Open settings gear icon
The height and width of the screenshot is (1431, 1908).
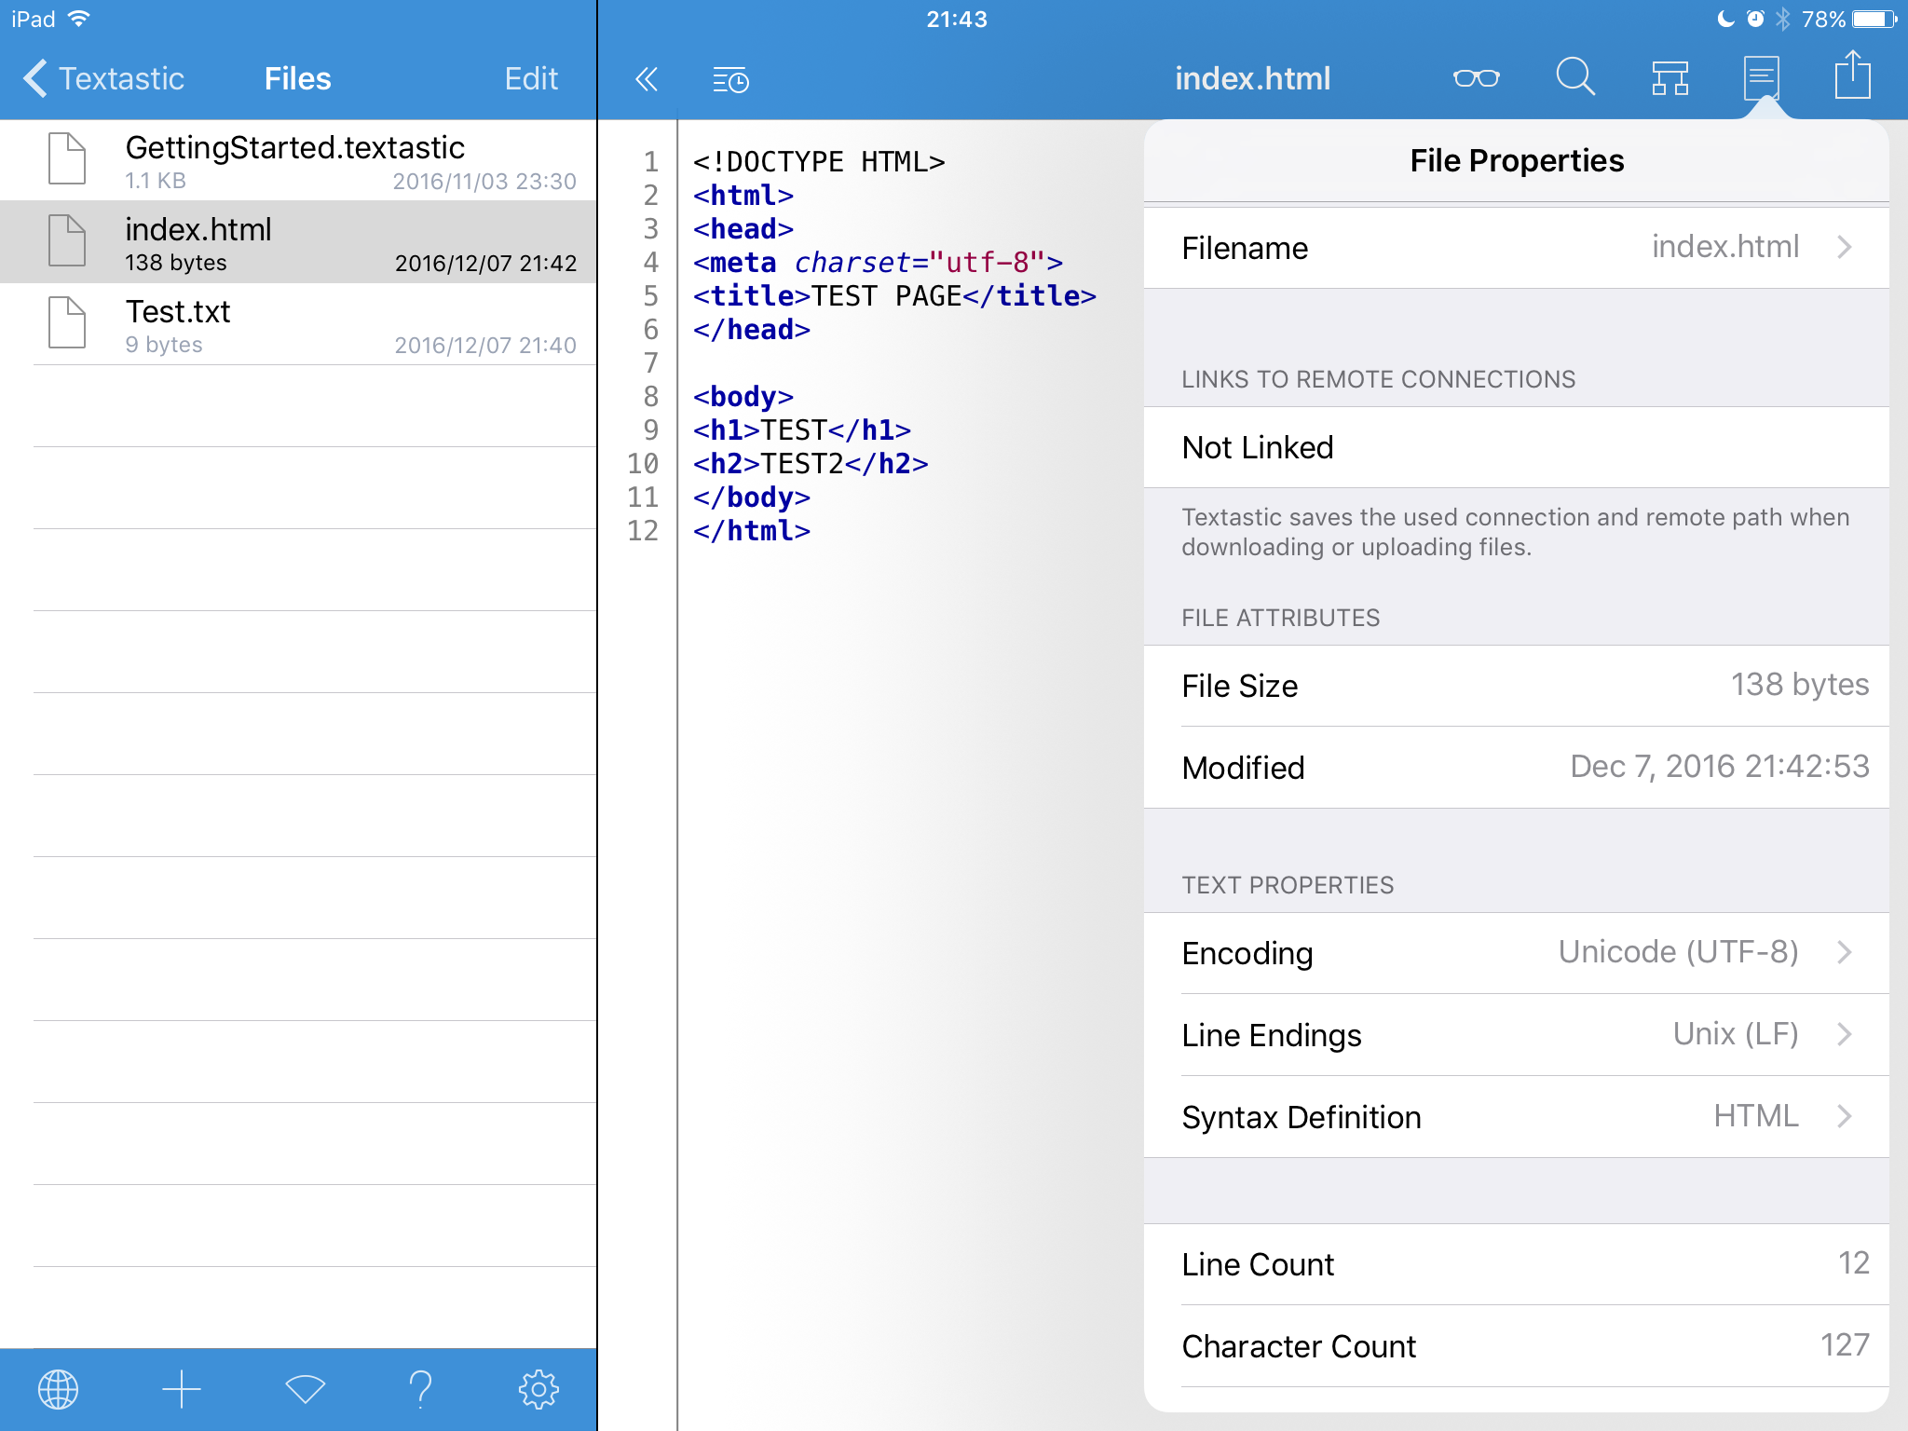coord(538,1389)
